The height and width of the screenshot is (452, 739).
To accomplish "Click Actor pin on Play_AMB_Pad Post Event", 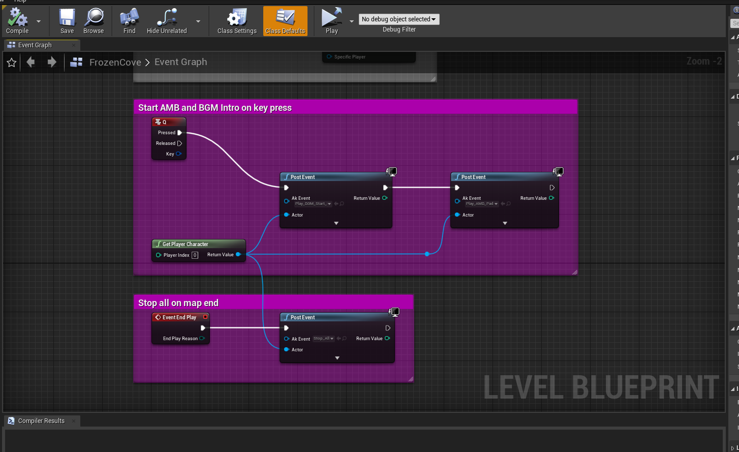I will pyautogui.click(x=457, y=215).
